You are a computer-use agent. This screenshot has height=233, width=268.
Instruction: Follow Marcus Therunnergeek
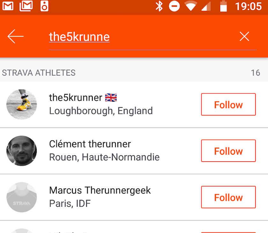pos(228,197)
